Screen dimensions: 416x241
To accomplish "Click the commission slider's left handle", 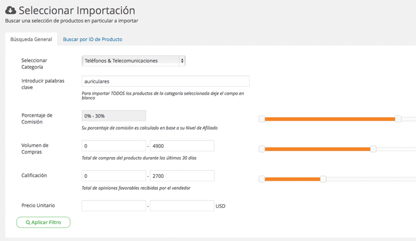I will [x=261, y=119].
